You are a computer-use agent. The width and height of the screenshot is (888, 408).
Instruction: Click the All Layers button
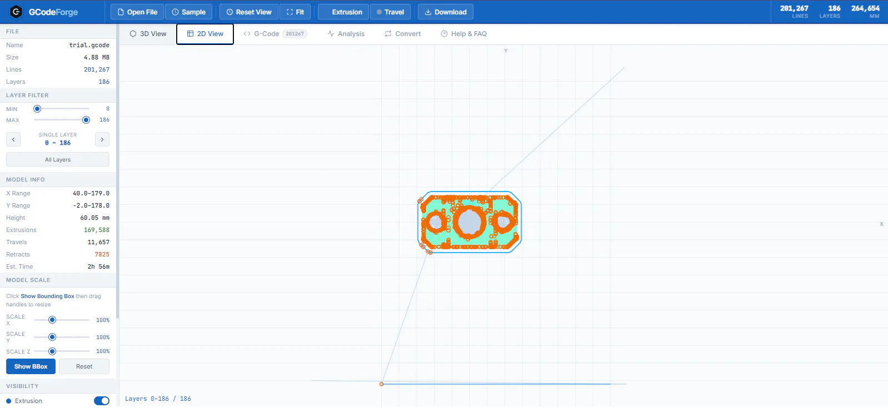(x=58, y=160)
